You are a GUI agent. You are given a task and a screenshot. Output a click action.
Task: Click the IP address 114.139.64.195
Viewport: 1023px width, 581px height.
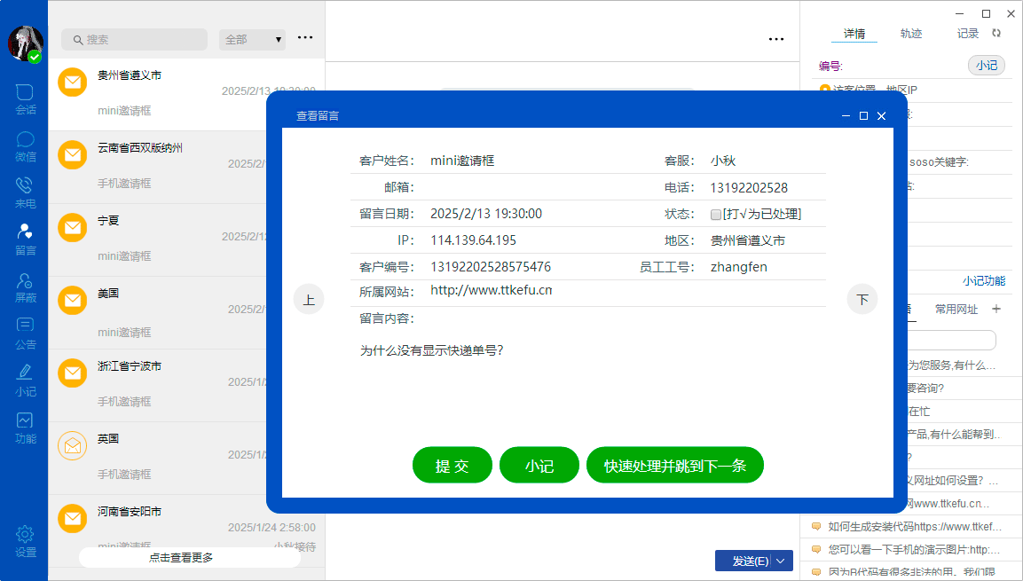click(474, 240)
